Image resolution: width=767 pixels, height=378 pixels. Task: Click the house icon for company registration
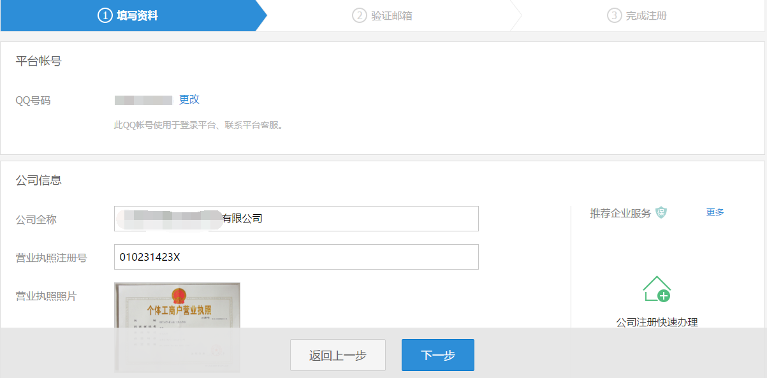coord(657,289)
